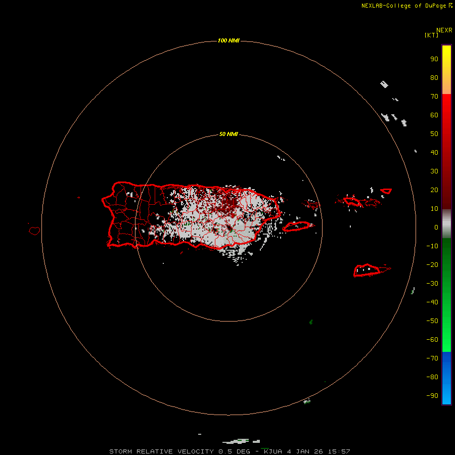Screen dimensions: 455x455
Task: Pick the gray zero-velocity color bar segment
Action: tap(446, 224)
